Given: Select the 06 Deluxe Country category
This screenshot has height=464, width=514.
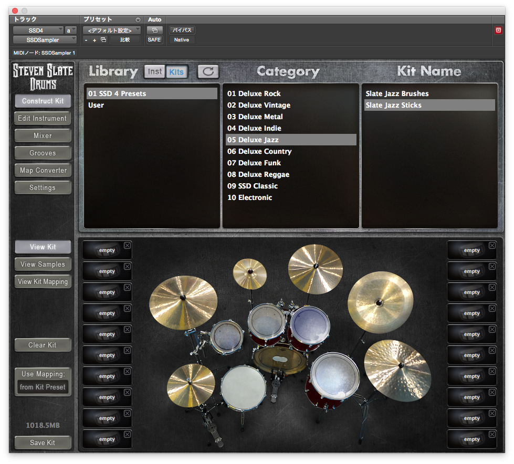Looking at the screenshot, I should coord(291,151).
